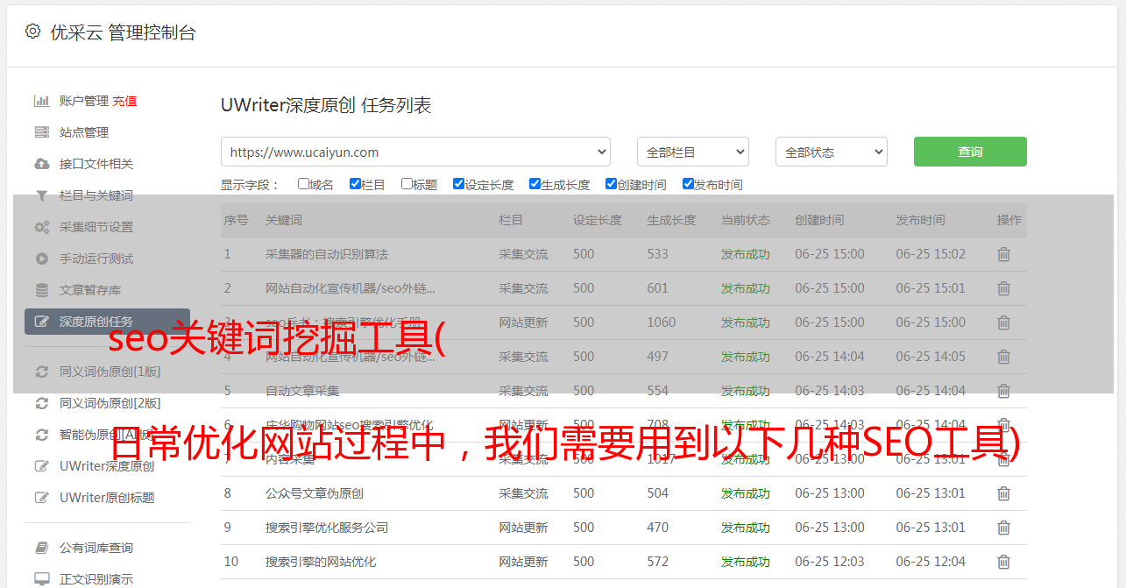The height and width of the screenshot is (588, 1126).
Task: Open the 全部状态 filter dropdown
Action: (x=831, y=152)
